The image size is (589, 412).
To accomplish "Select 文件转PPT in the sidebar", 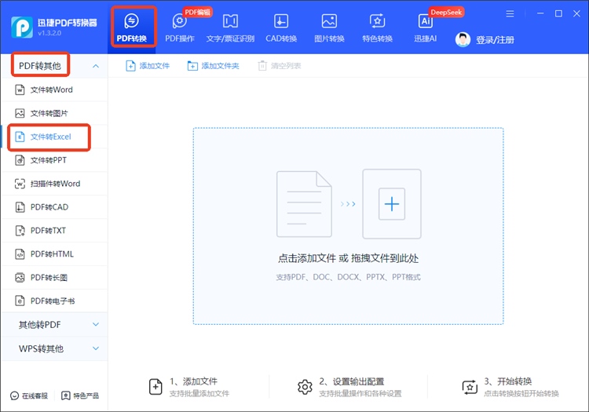I will pos(54,160).
